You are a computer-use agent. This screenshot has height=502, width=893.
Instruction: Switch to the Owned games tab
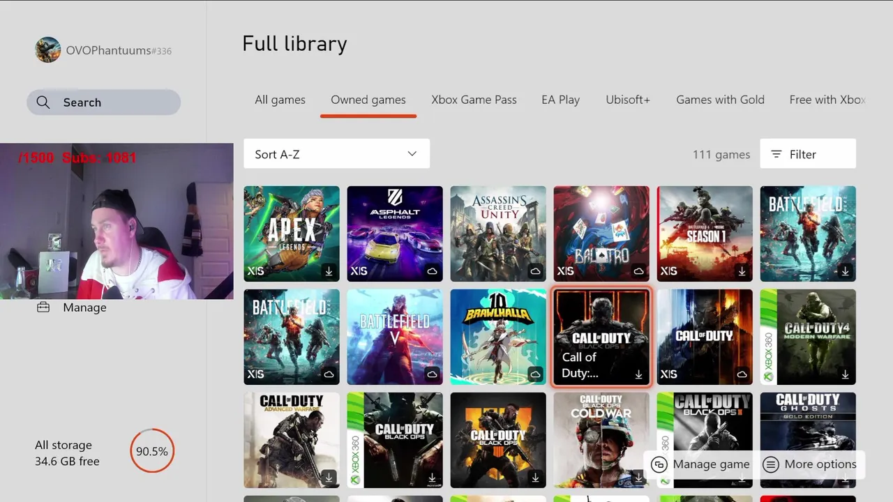pyautogui.click(x=368, y=100)
